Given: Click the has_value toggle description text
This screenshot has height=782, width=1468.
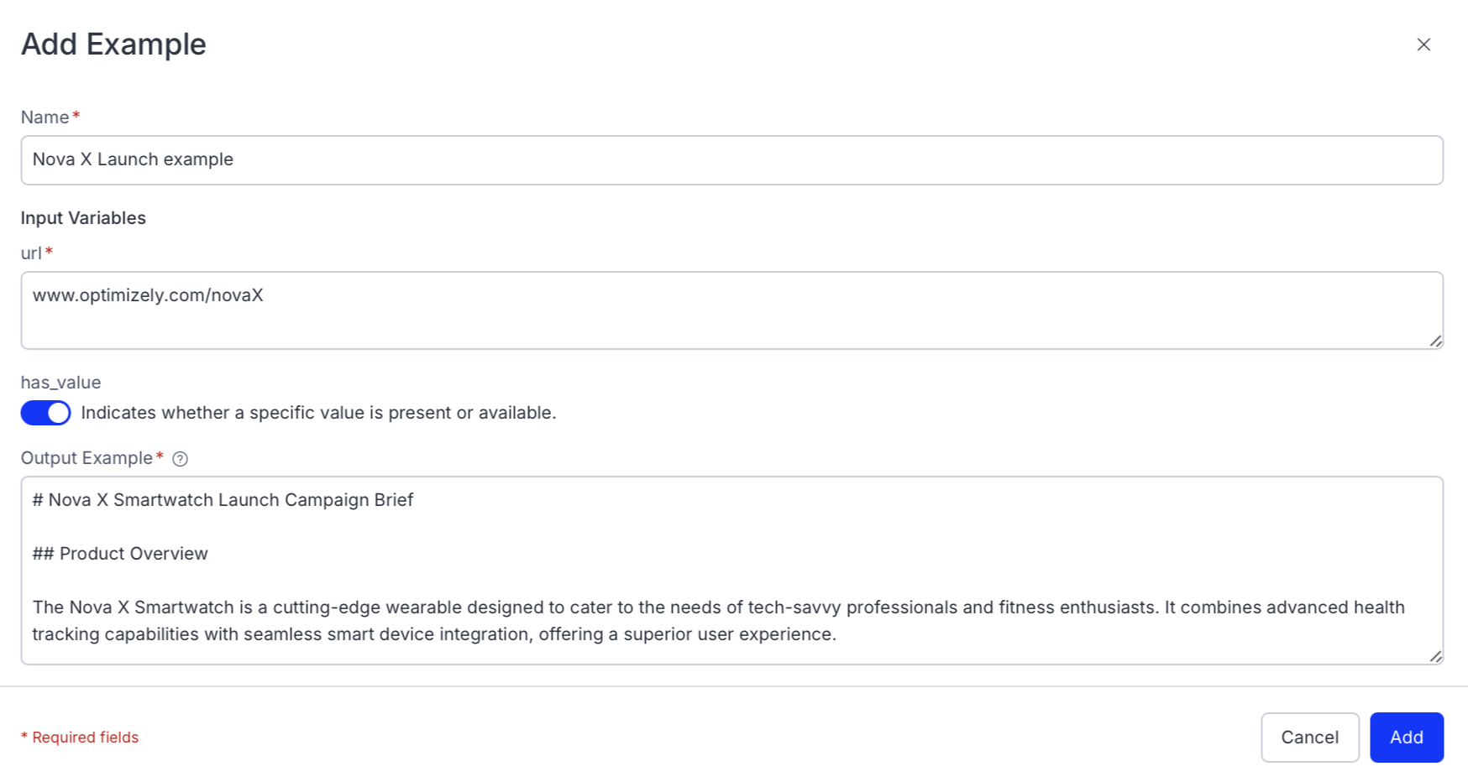Looking at the screenshot, I should pos(318,413).
